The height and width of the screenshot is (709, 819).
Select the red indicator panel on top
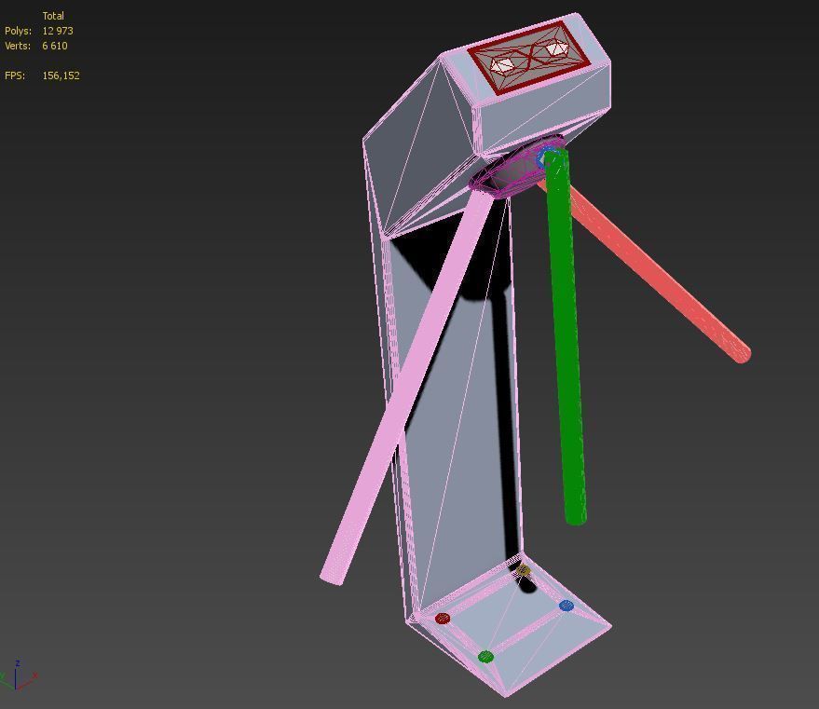[x=529, y=57]
